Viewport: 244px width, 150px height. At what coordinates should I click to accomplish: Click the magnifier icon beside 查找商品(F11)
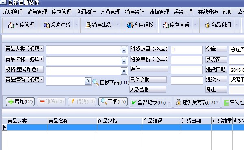(x=96, y=82)
